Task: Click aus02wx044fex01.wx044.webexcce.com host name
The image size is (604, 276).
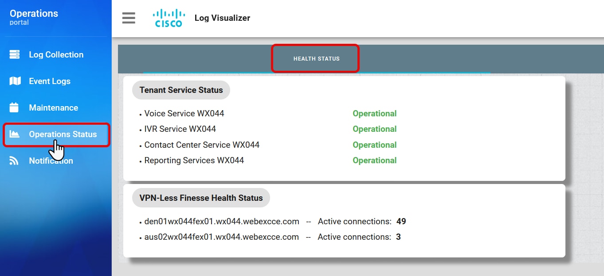Action: click(x=222, y=237)
